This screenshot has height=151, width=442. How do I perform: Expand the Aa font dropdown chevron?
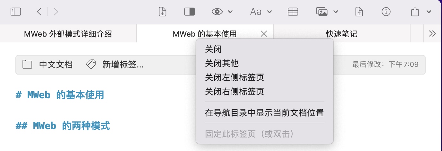270,12
